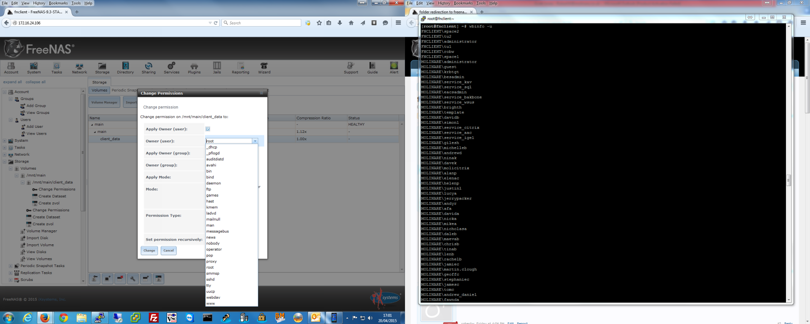
Task: Open the History menu in left Firefox
Action: (39, 3)
